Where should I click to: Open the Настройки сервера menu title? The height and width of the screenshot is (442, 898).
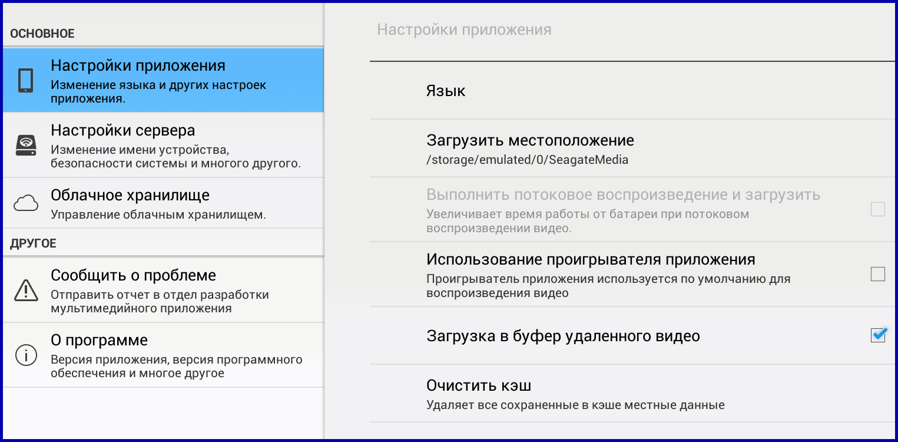coord(122,130)
